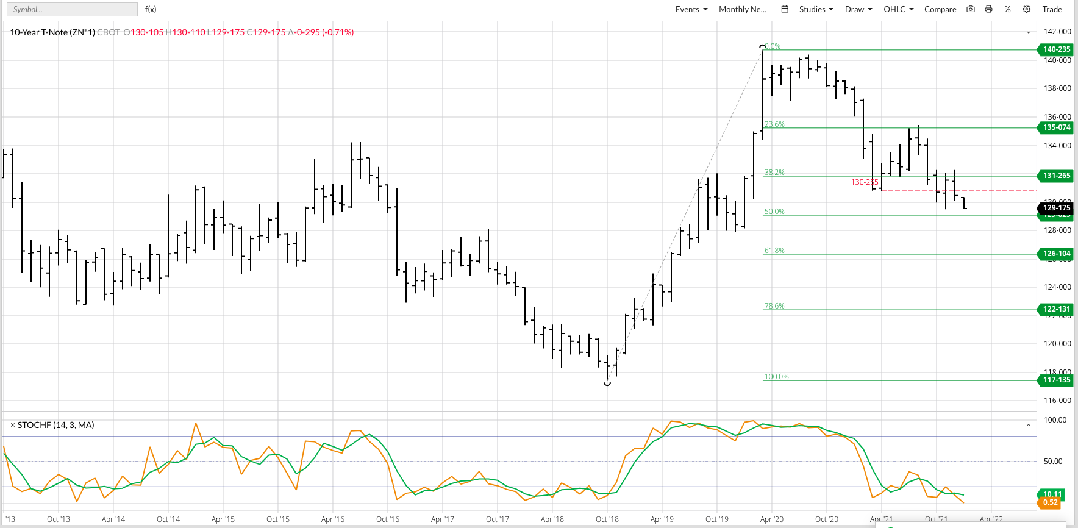Open chart settings gear
Viewport: 1078px width, 528px height.
(1027, 9)
